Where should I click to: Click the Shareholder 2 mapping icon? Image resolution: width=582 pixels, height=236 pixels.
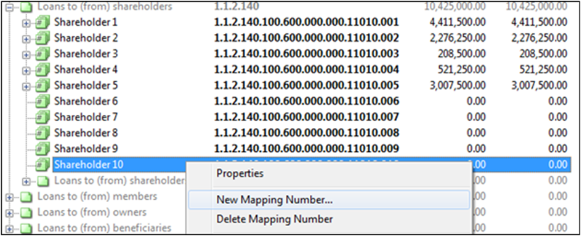point(42,39)
